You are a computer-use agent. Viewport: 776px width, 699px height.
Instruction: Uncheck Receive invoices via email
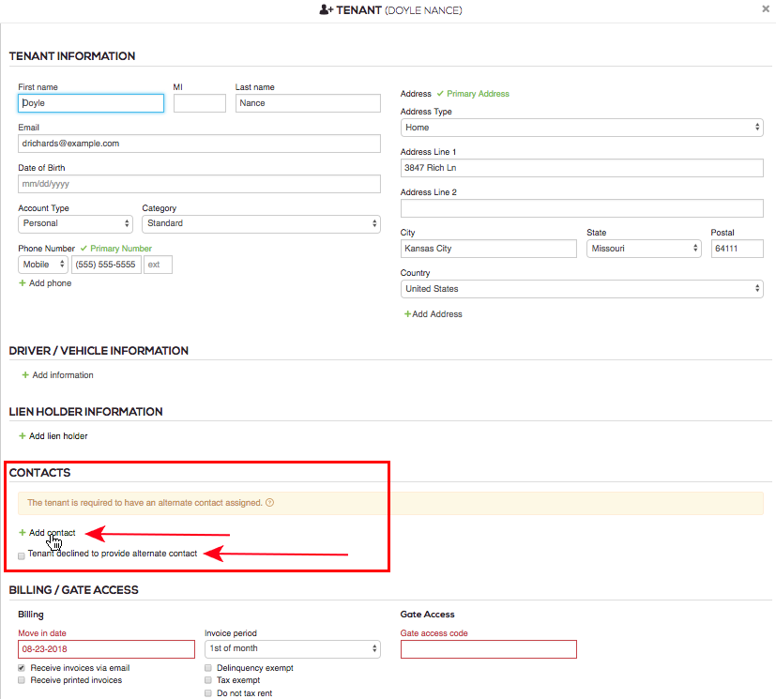coord(22,668)
